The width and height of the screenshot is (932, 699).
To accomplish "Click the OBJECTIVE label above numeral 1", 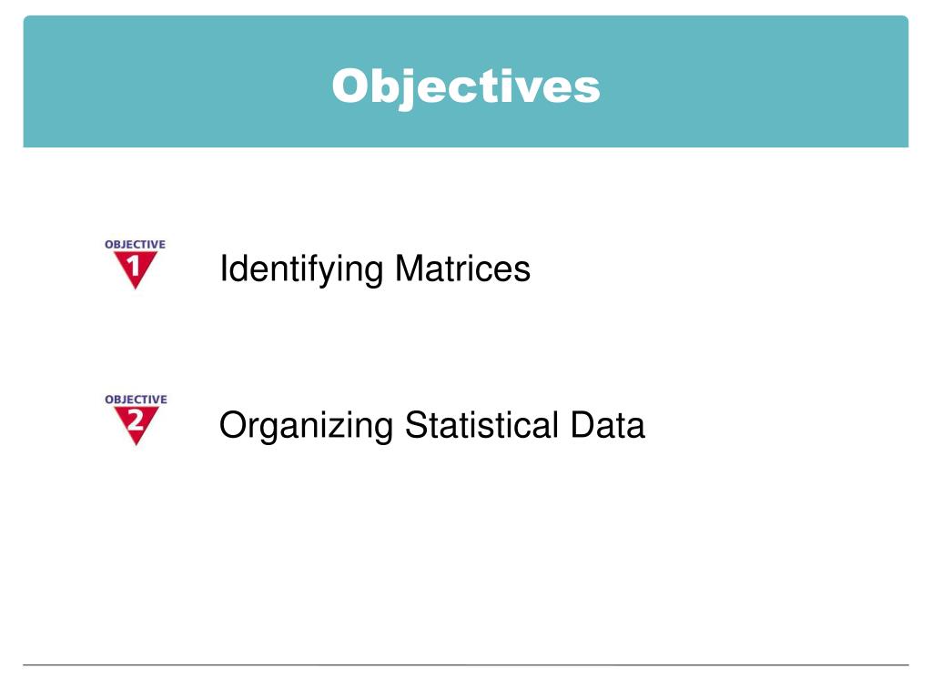I will click(x=135, y=244).
